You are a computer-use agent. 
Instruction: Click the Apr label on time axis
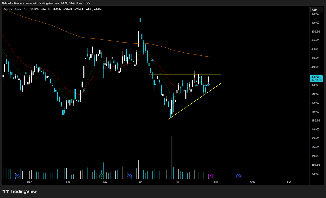[68, 182]
